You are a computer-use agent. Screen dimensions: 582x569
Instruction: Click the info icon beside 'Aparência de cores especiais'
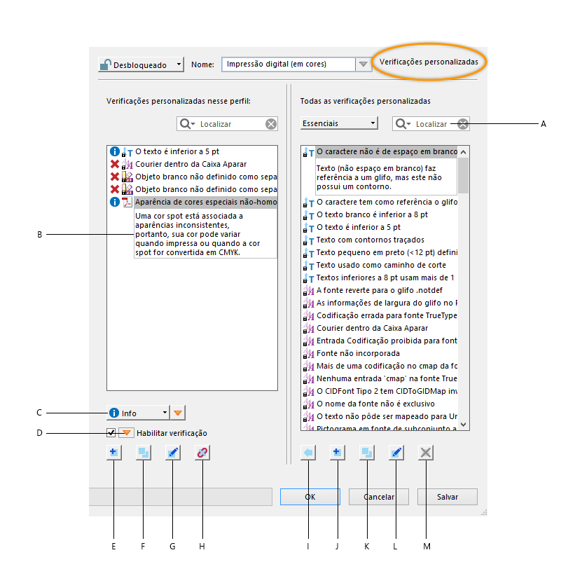pos(115,202)
